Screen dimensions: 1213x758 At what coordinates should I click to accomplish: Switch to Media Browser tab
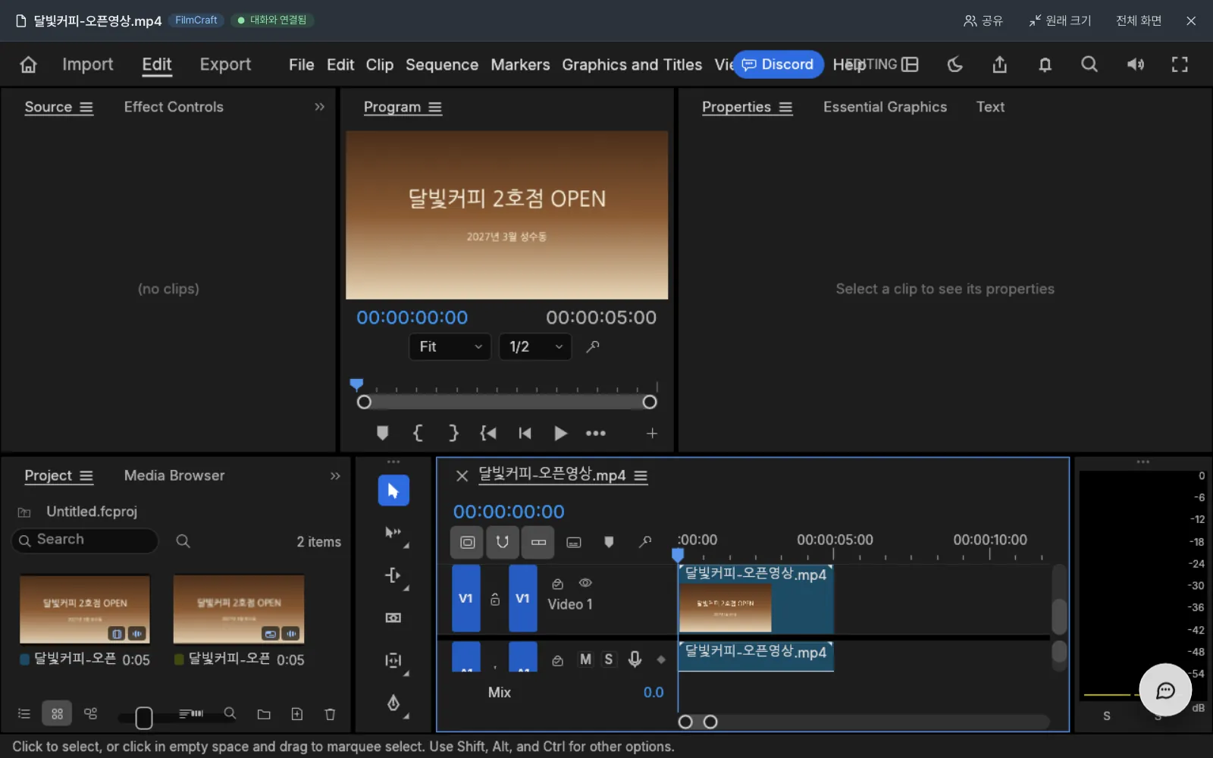coord(174,475)
